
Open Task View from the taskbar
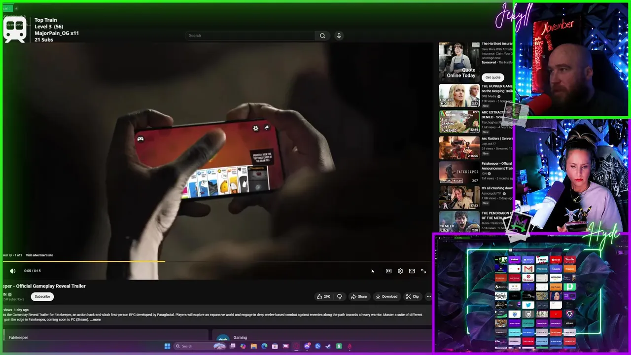tap(232, 346)
